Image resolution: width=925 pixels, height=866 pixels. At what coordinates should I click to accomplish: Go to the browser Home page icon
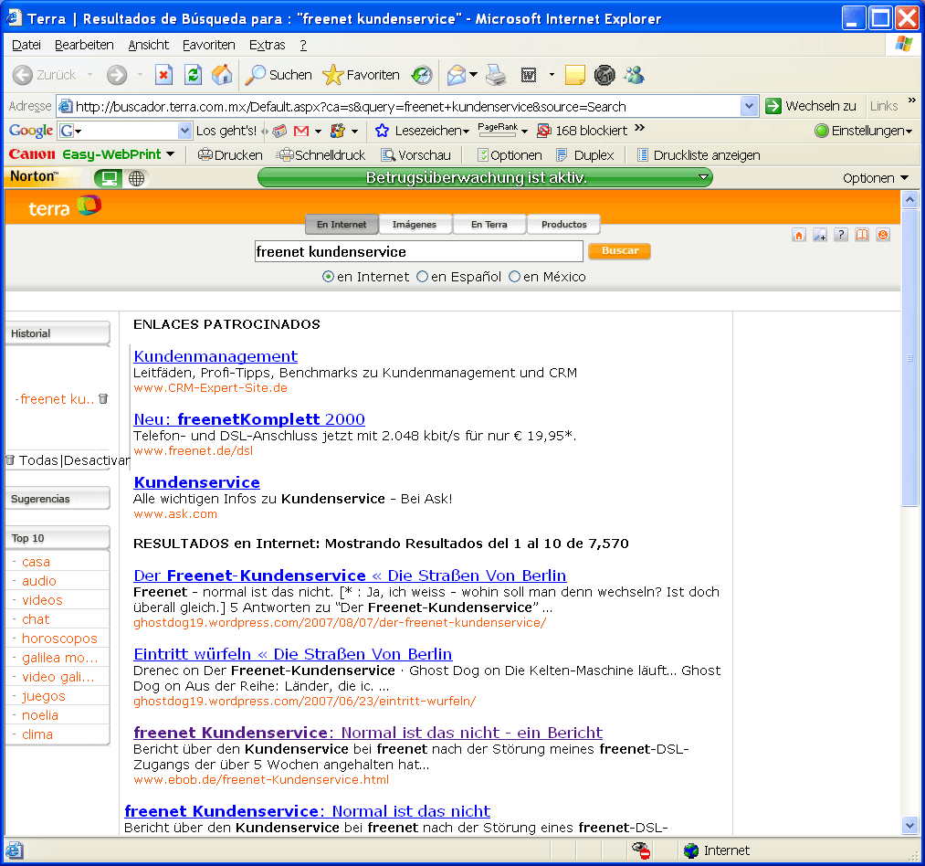point(222,75)
